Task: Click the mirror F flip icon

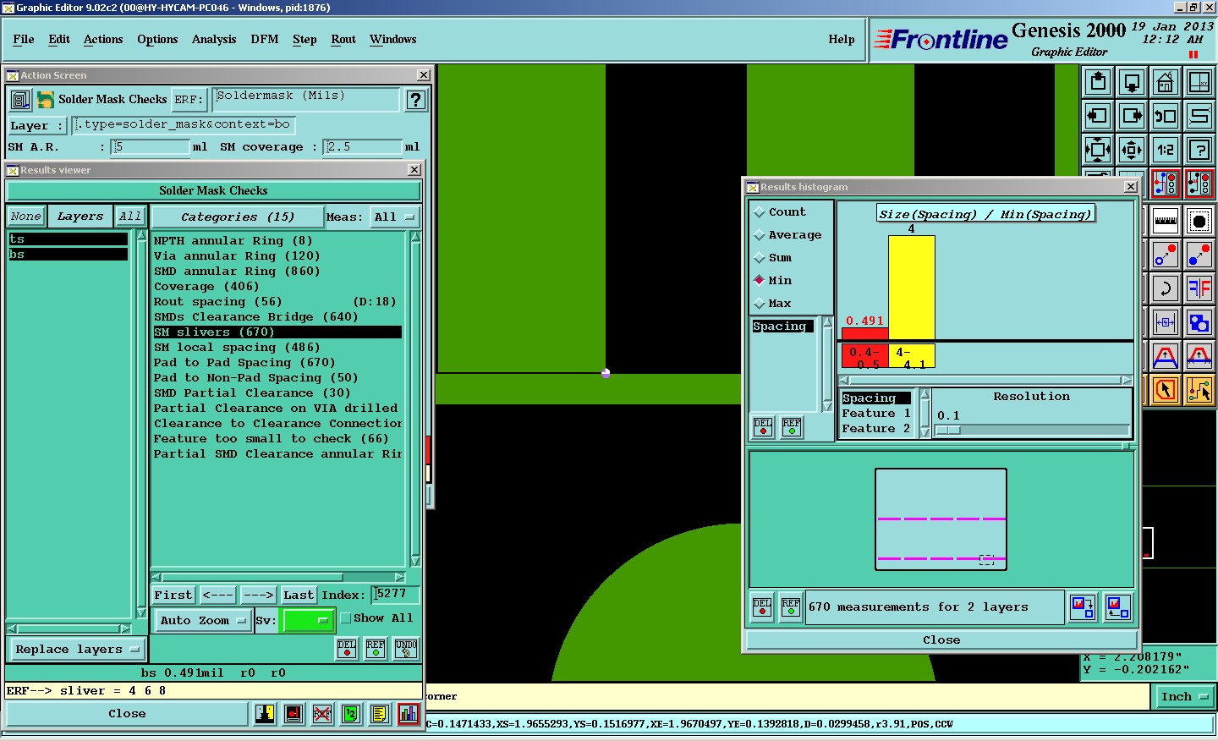Action: click(x=1199, y=288)
